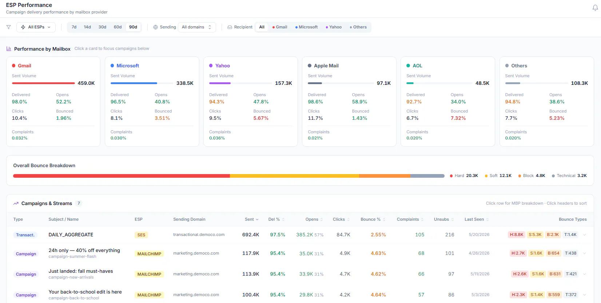Screen dimensions: 601x303
Task: Click the Transact. type badge
Action: tap(25, 235)
